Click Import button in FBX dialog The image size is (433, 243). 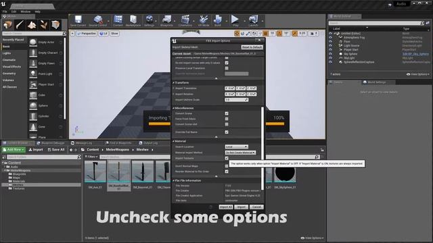coord(242,207)
